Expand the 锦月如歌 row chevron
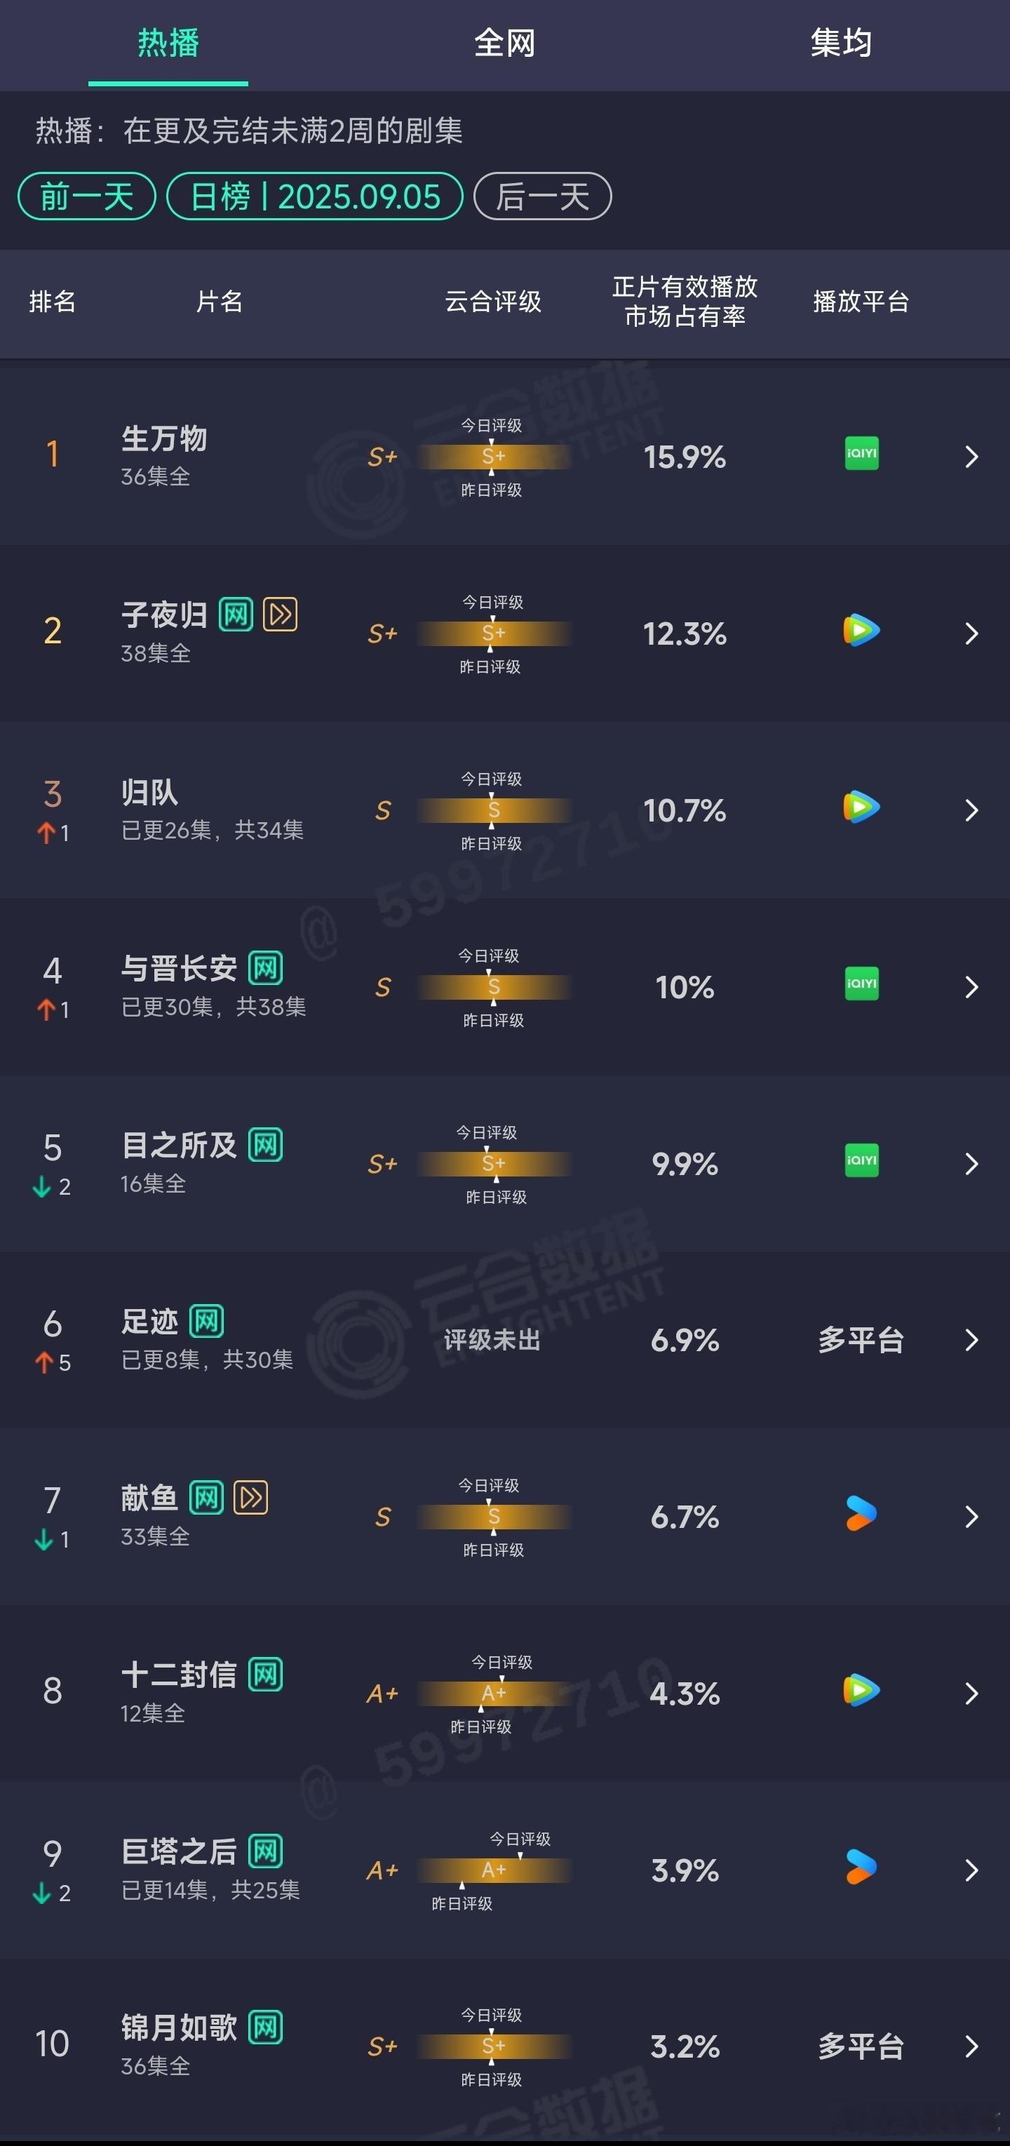 (971, 2046)
